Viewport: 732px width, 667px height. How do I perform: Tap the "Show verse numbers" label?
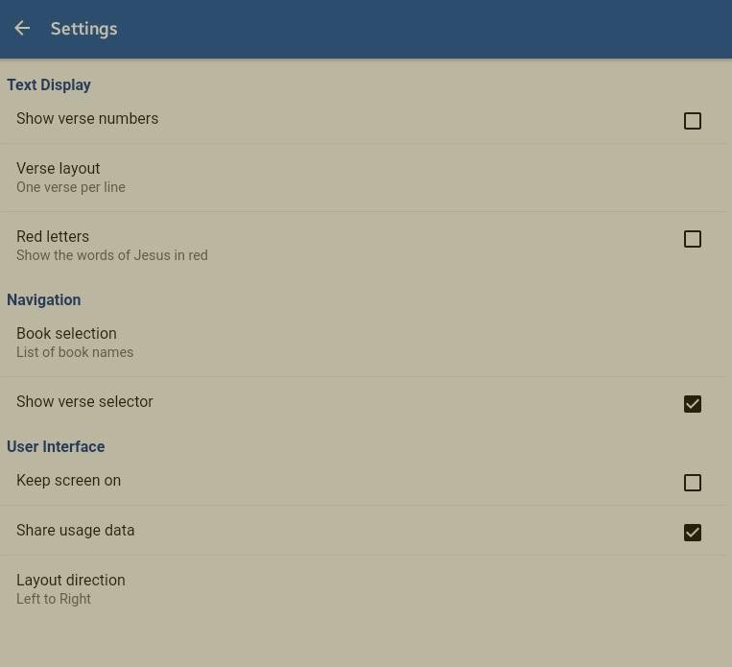click(x=87, y=119)
